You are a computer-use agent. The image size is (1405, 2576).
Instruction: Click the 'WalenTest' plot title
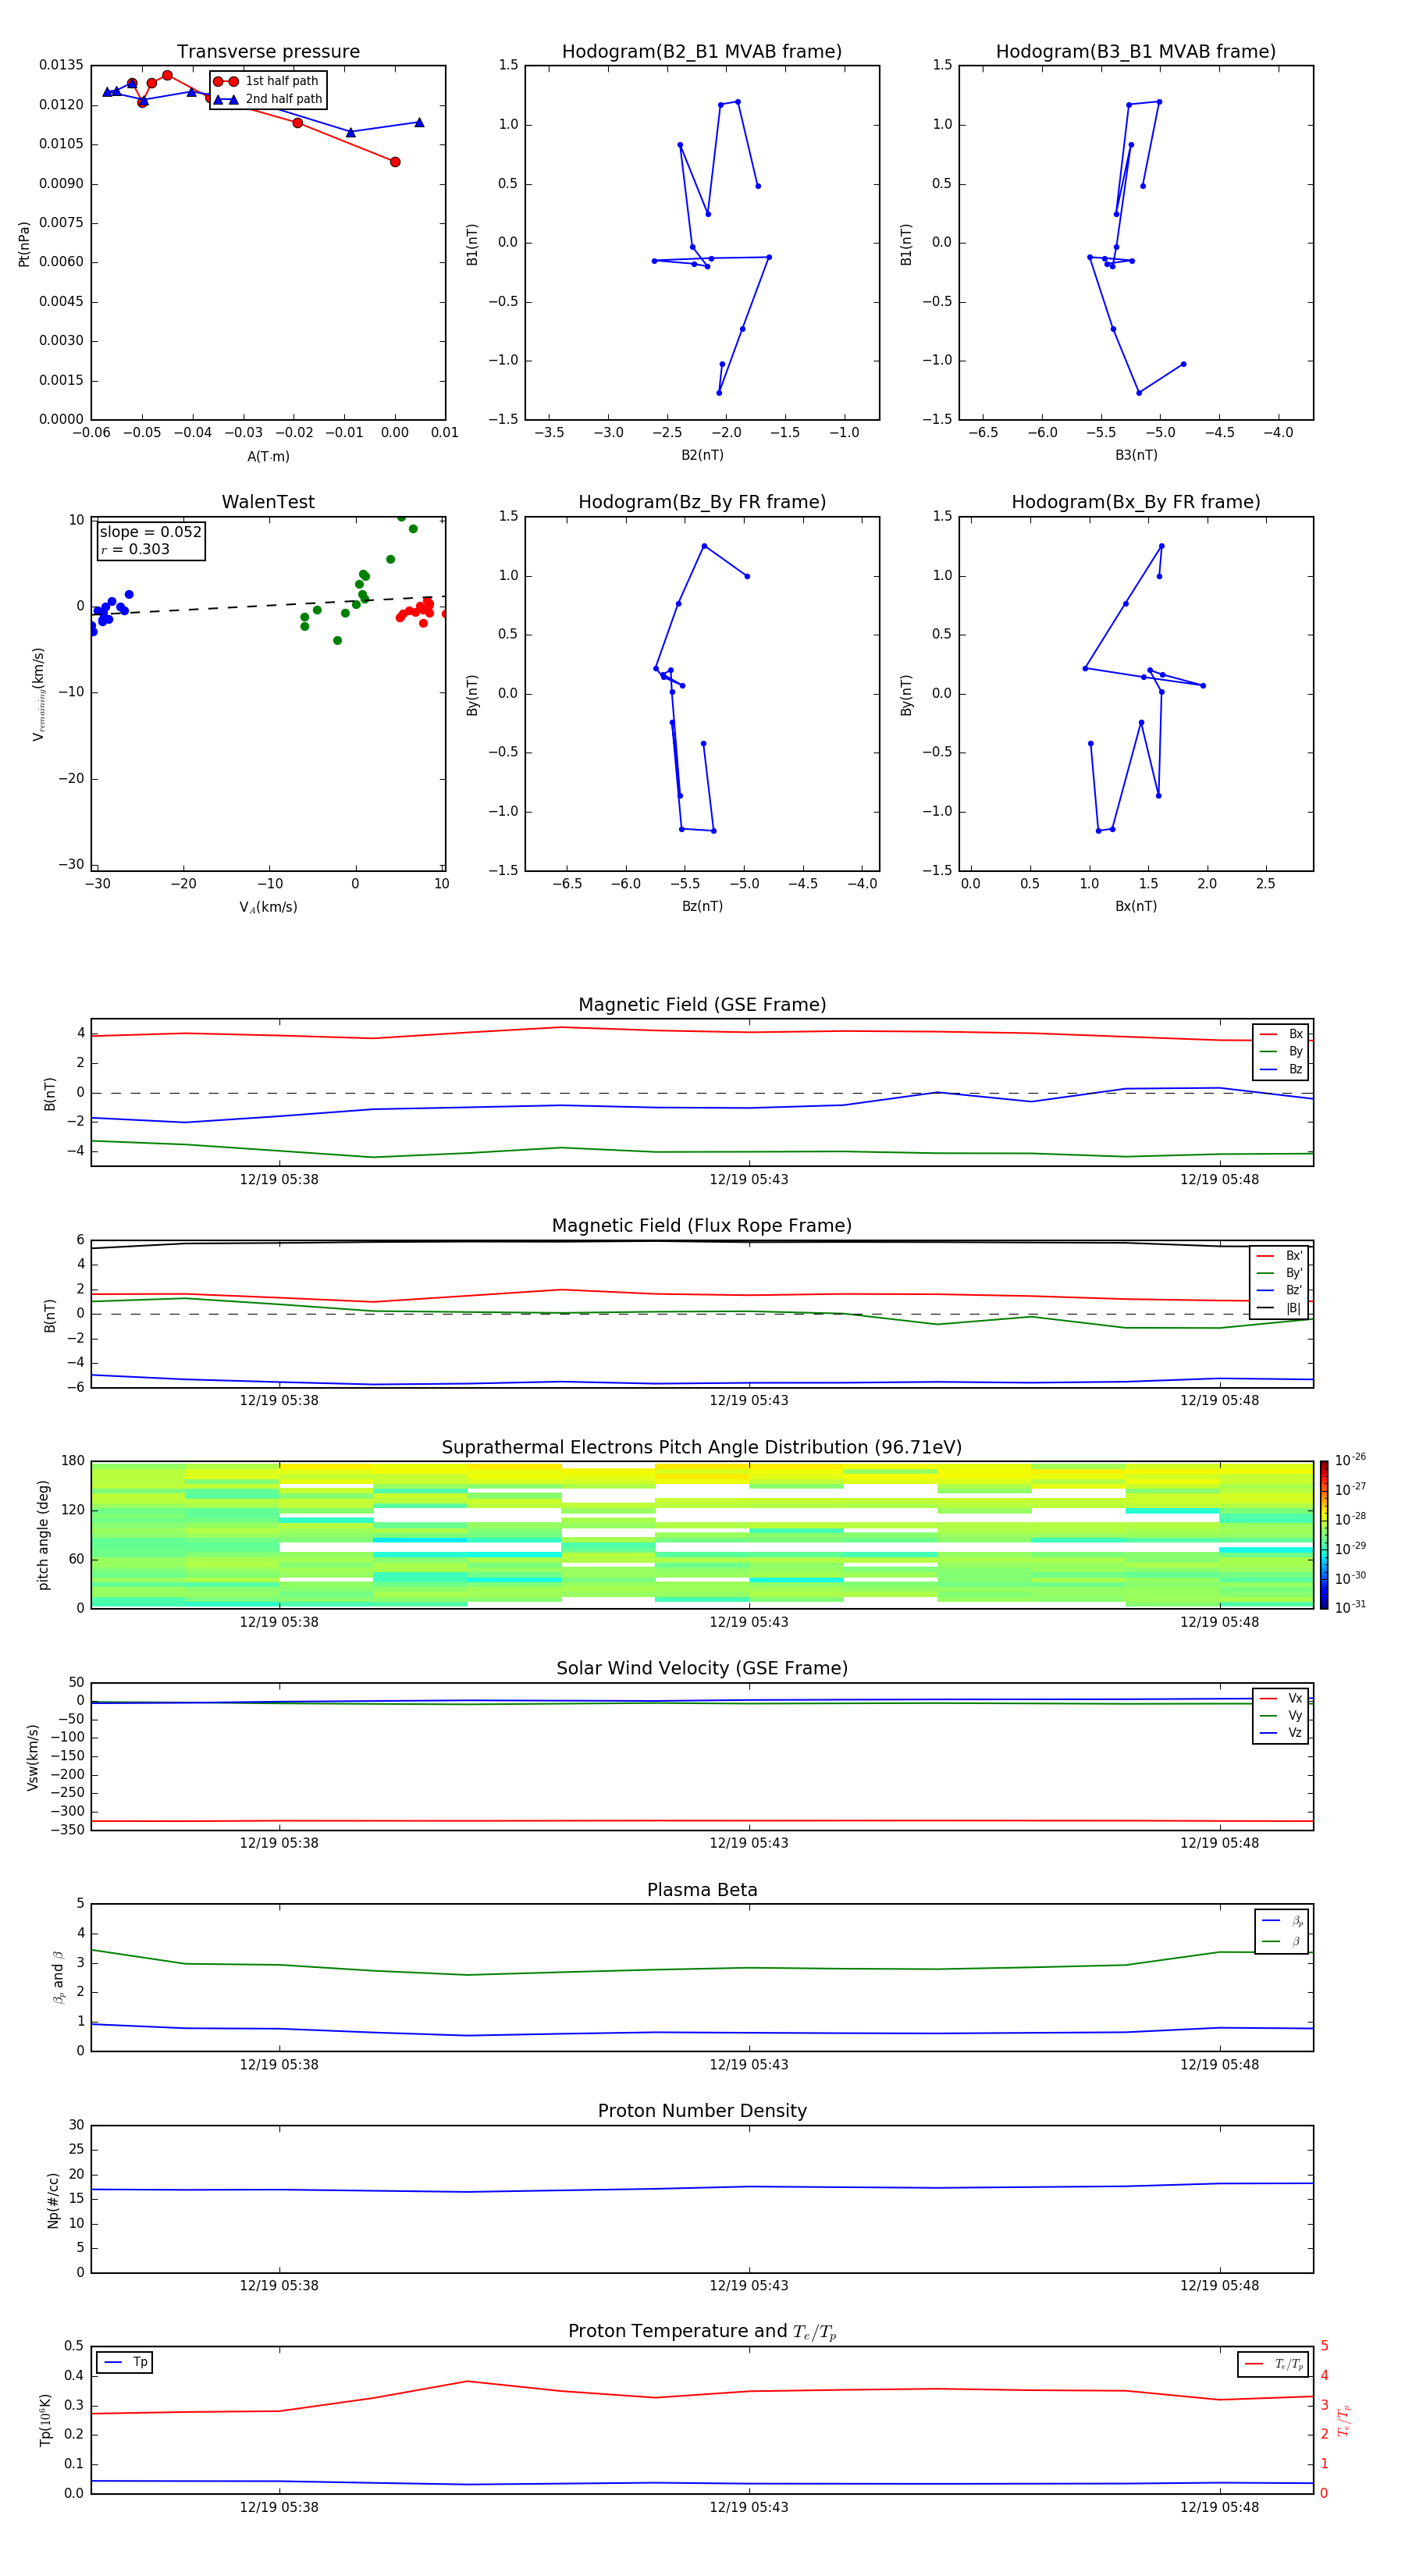click(x=268, y=502)
